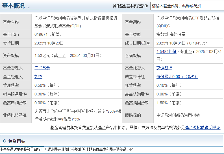Select the 销售服务费率 row label

15,94
